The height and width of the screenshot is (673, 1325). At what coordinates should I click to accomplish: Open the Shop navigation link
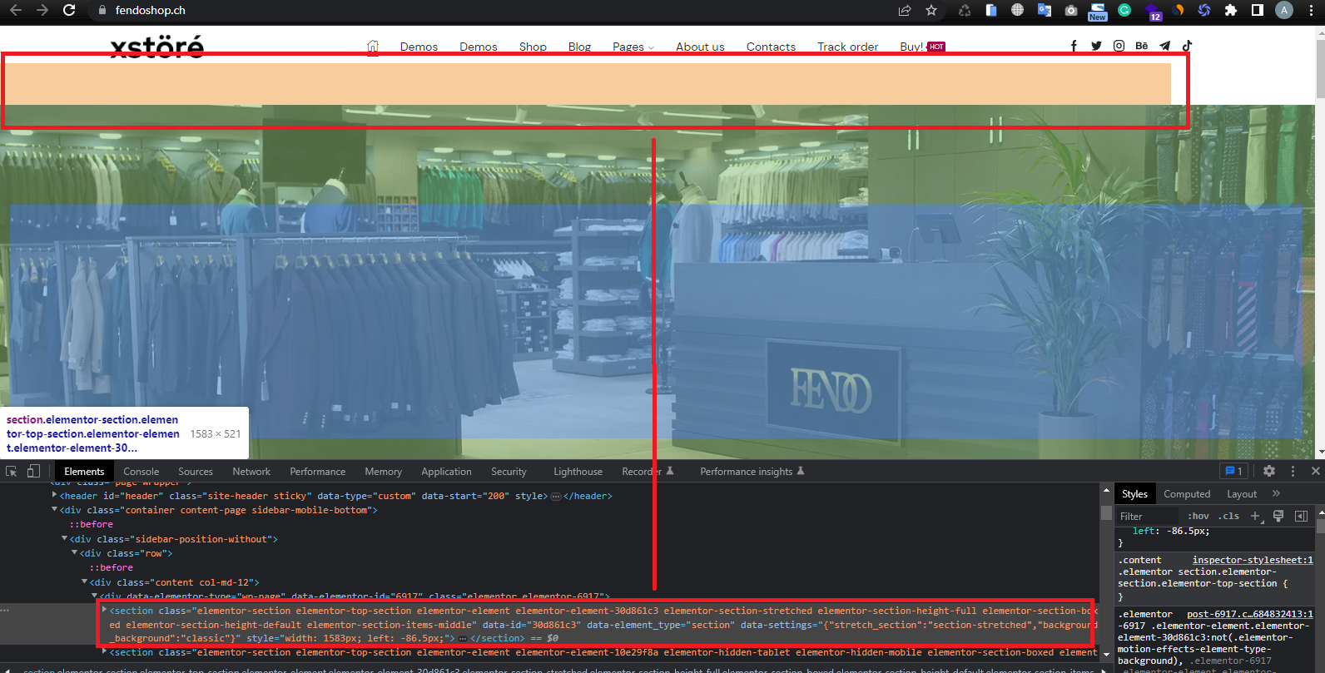coord(533,47)
